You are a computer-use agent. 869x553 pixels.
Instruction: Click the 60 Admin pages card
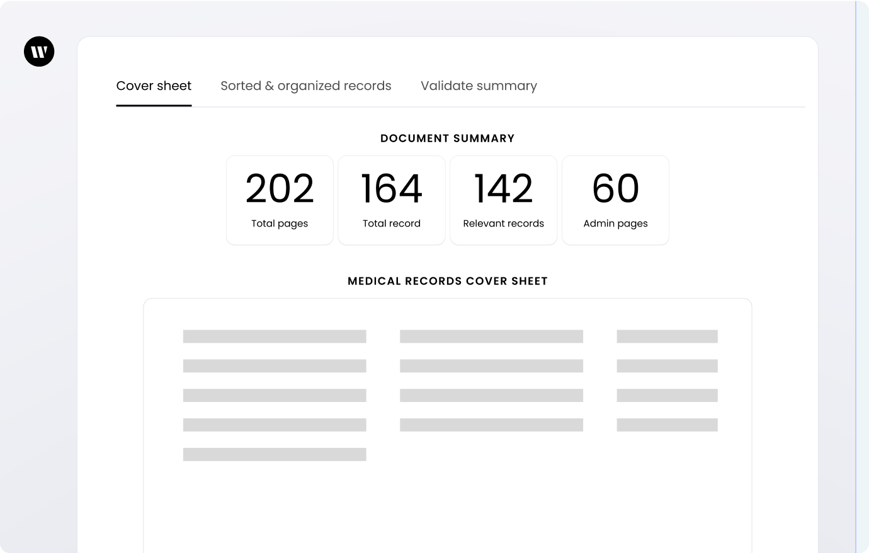coord(615,200)
